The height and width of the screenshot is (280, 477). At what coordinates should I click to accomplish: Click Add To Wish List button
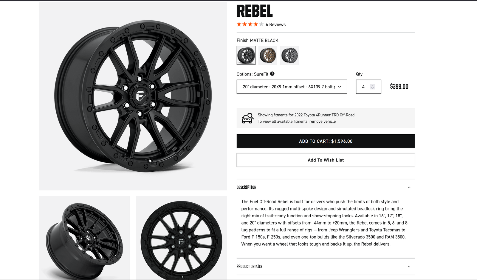[x=326, y=160]
